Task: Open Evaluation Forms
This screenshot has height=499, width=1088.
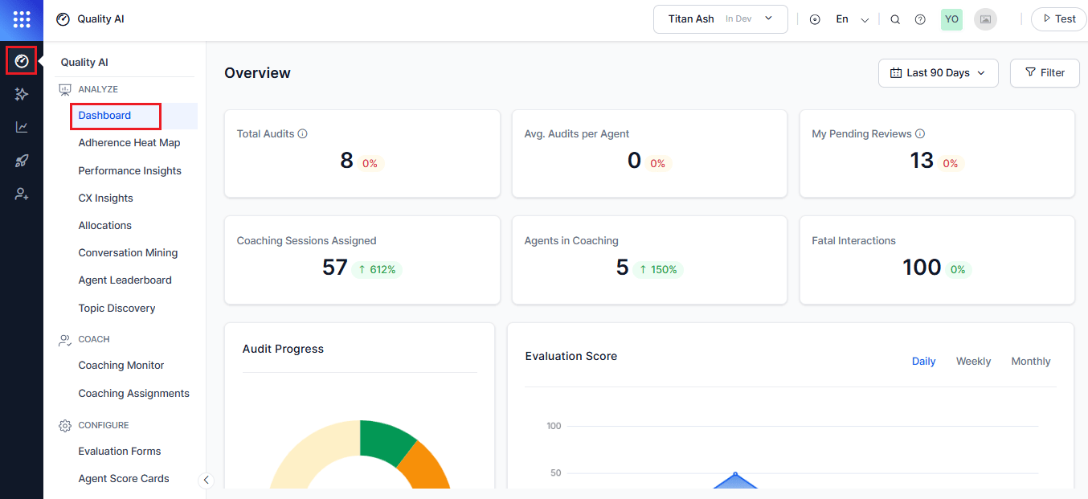Action: click(x=119, y=452)
